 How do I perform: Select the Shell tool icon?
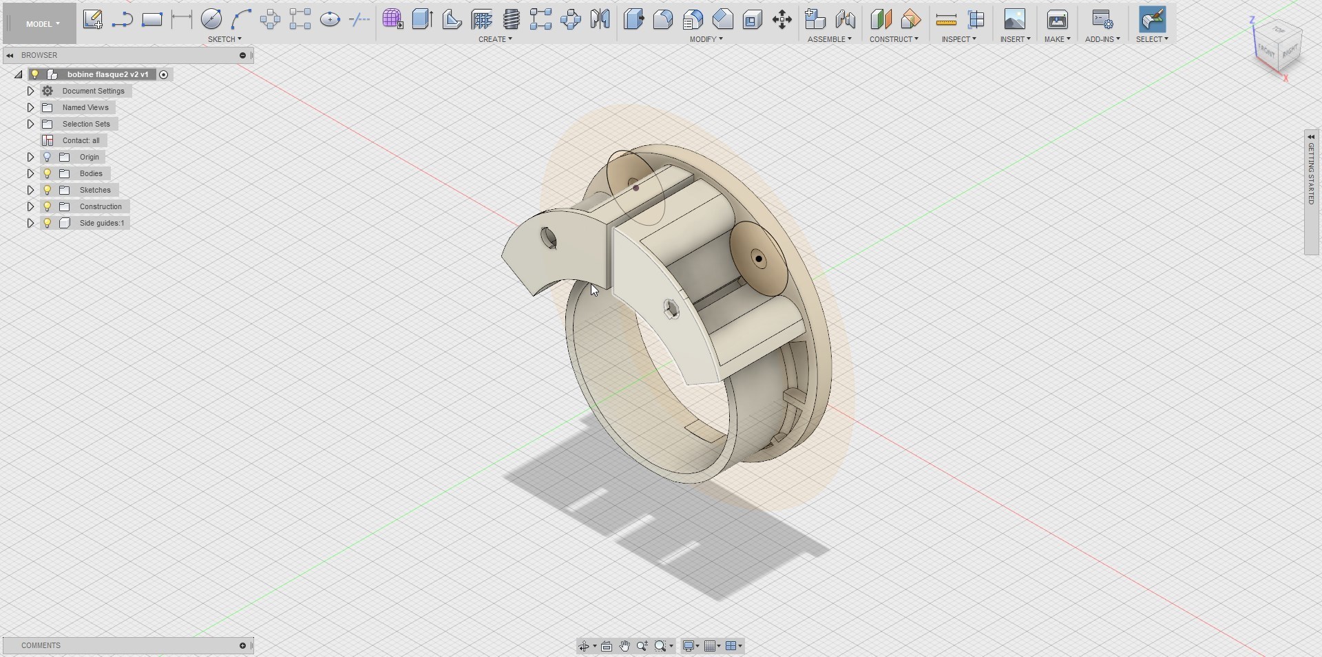pyautogui.click(x=753, y=19)
